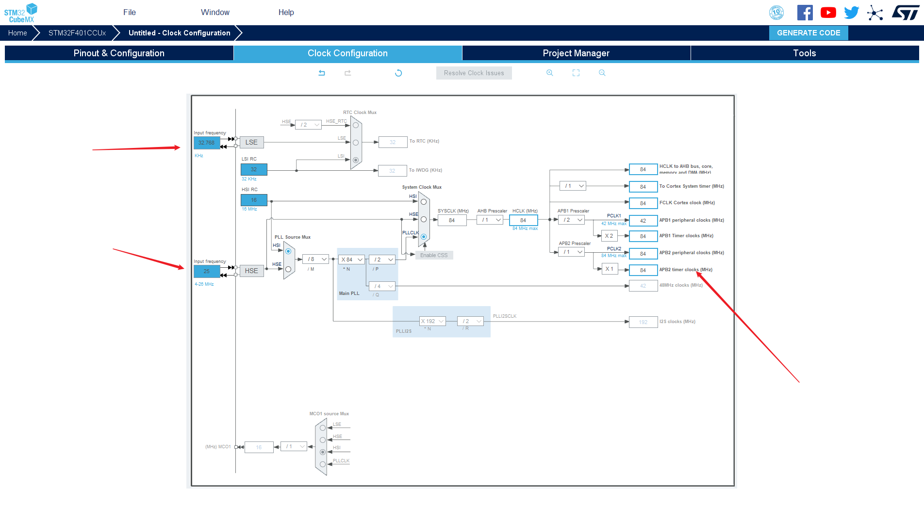Open the Window menu
Screen dimensions: 924x505
215,13
